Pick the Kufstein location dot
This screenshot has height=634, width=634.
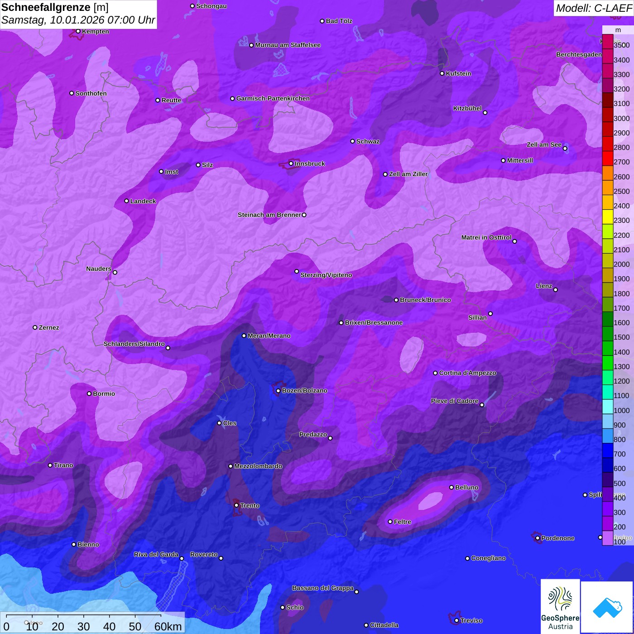[x=442, y=73]
